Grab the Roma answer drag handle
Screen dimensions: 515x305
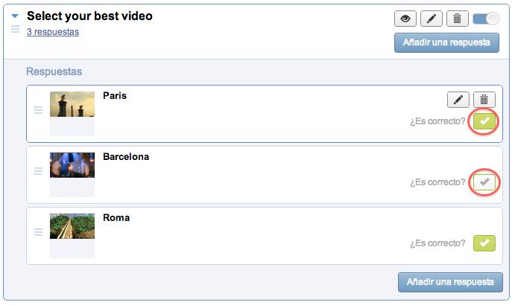tap(39, 232)
